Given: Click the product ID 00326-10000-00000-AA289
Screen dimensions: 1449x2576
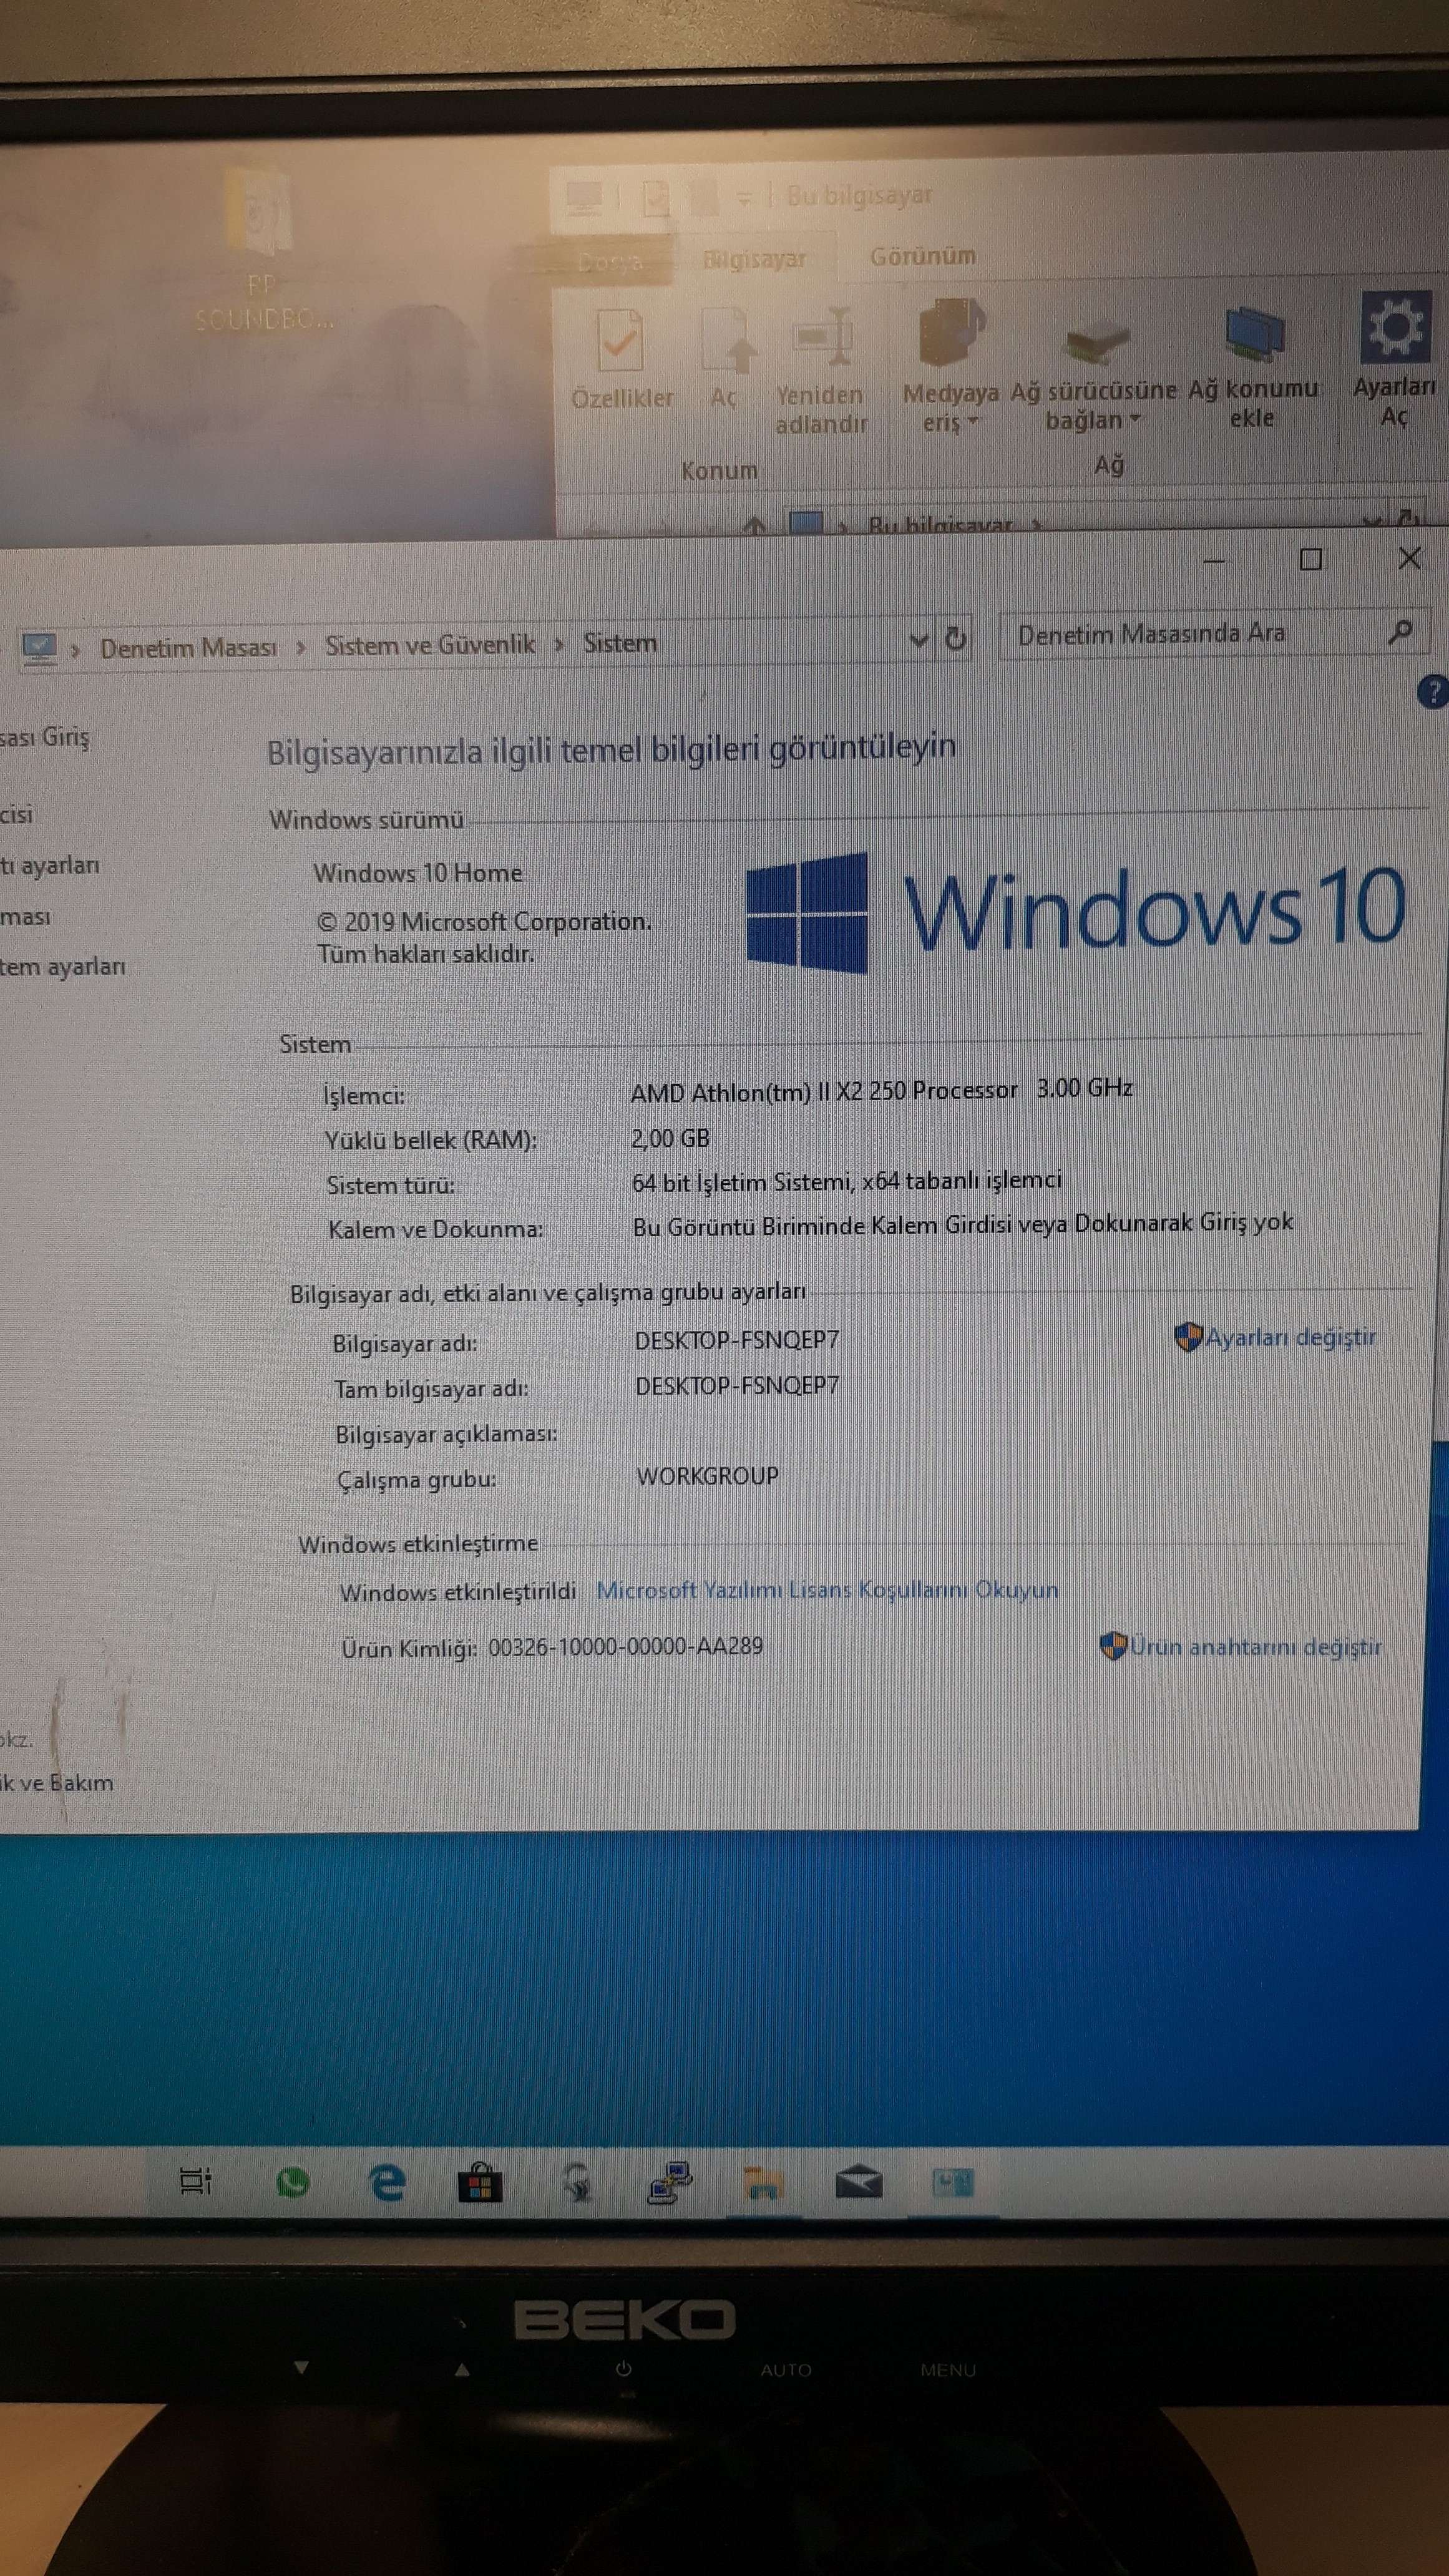Looking at the screenshot, I should pos(625,1647).
